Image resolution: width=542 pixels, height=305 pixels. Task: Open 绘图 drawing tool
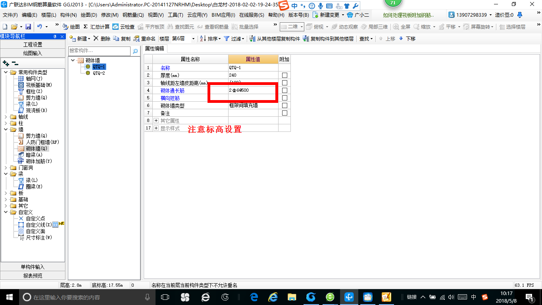point(71,27)
